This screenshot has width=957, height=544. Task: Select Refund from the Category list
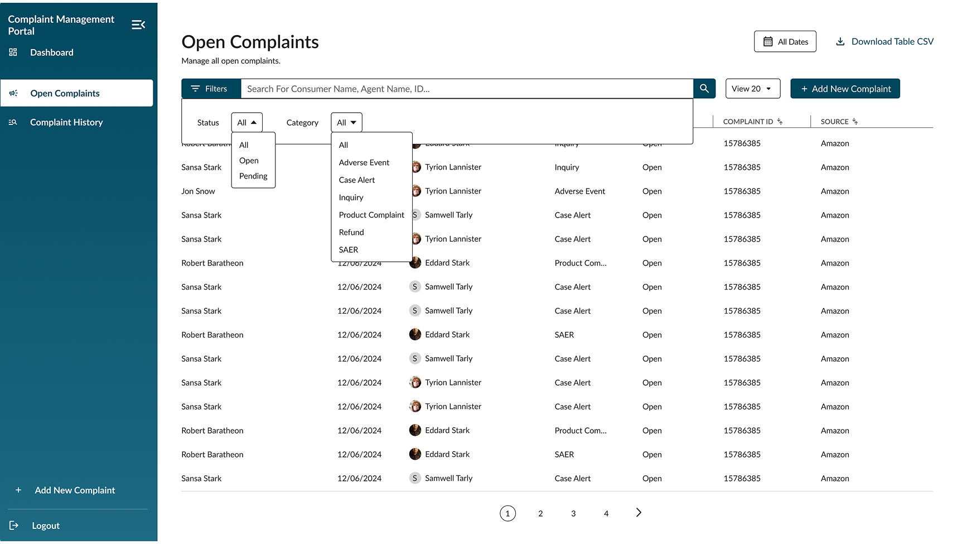(351, 233)
